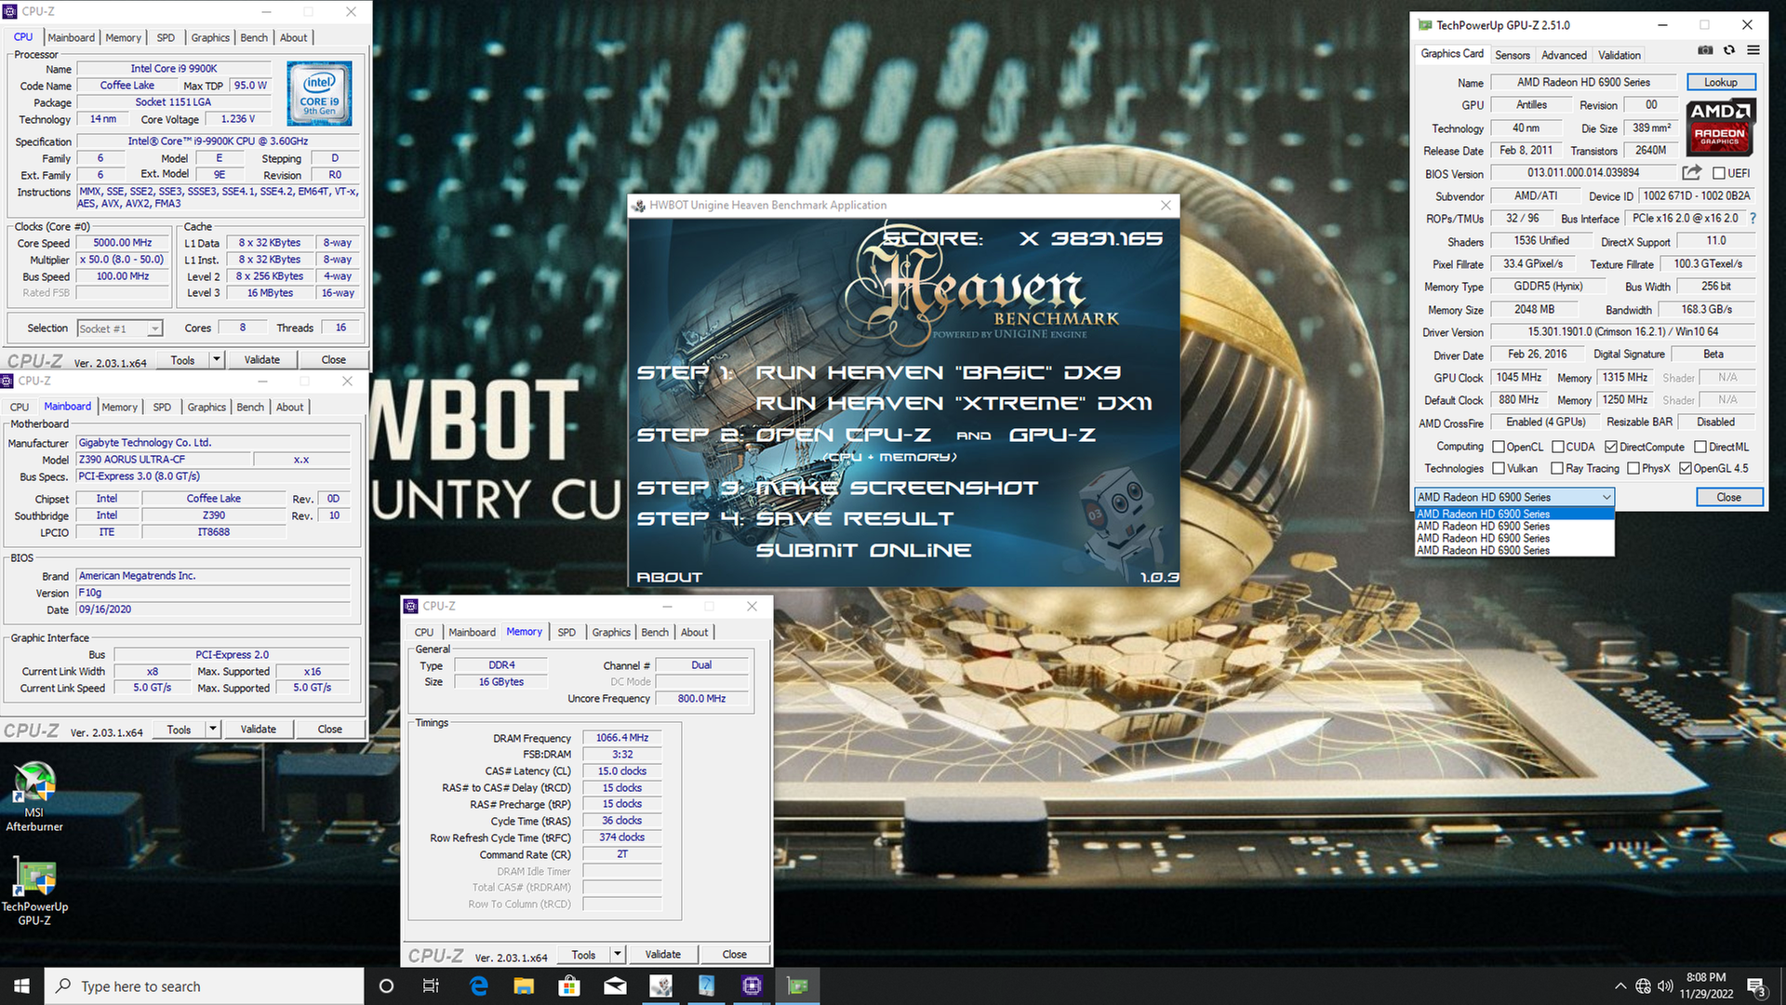Collapse the GPU-Z graphics card selector combo box
The width and height of the screenshot is (1786, 1005).
[x=1514, y=497]
